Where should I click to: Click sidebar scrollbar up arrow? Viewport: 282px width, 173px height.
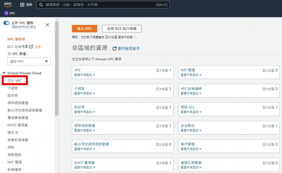point(57,20)
